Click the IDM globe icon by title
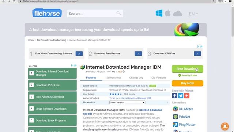The image size is (234, 132). click(83, 67)
